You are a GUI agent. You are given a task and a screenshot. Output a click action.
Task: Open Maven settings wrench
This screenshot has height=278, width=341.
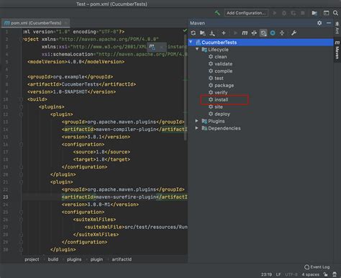click(x=294, y=33)
